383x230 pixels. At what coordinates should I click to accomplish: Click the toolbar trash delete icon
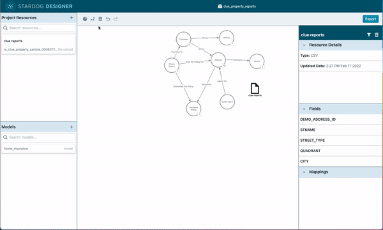click(100, 19)
